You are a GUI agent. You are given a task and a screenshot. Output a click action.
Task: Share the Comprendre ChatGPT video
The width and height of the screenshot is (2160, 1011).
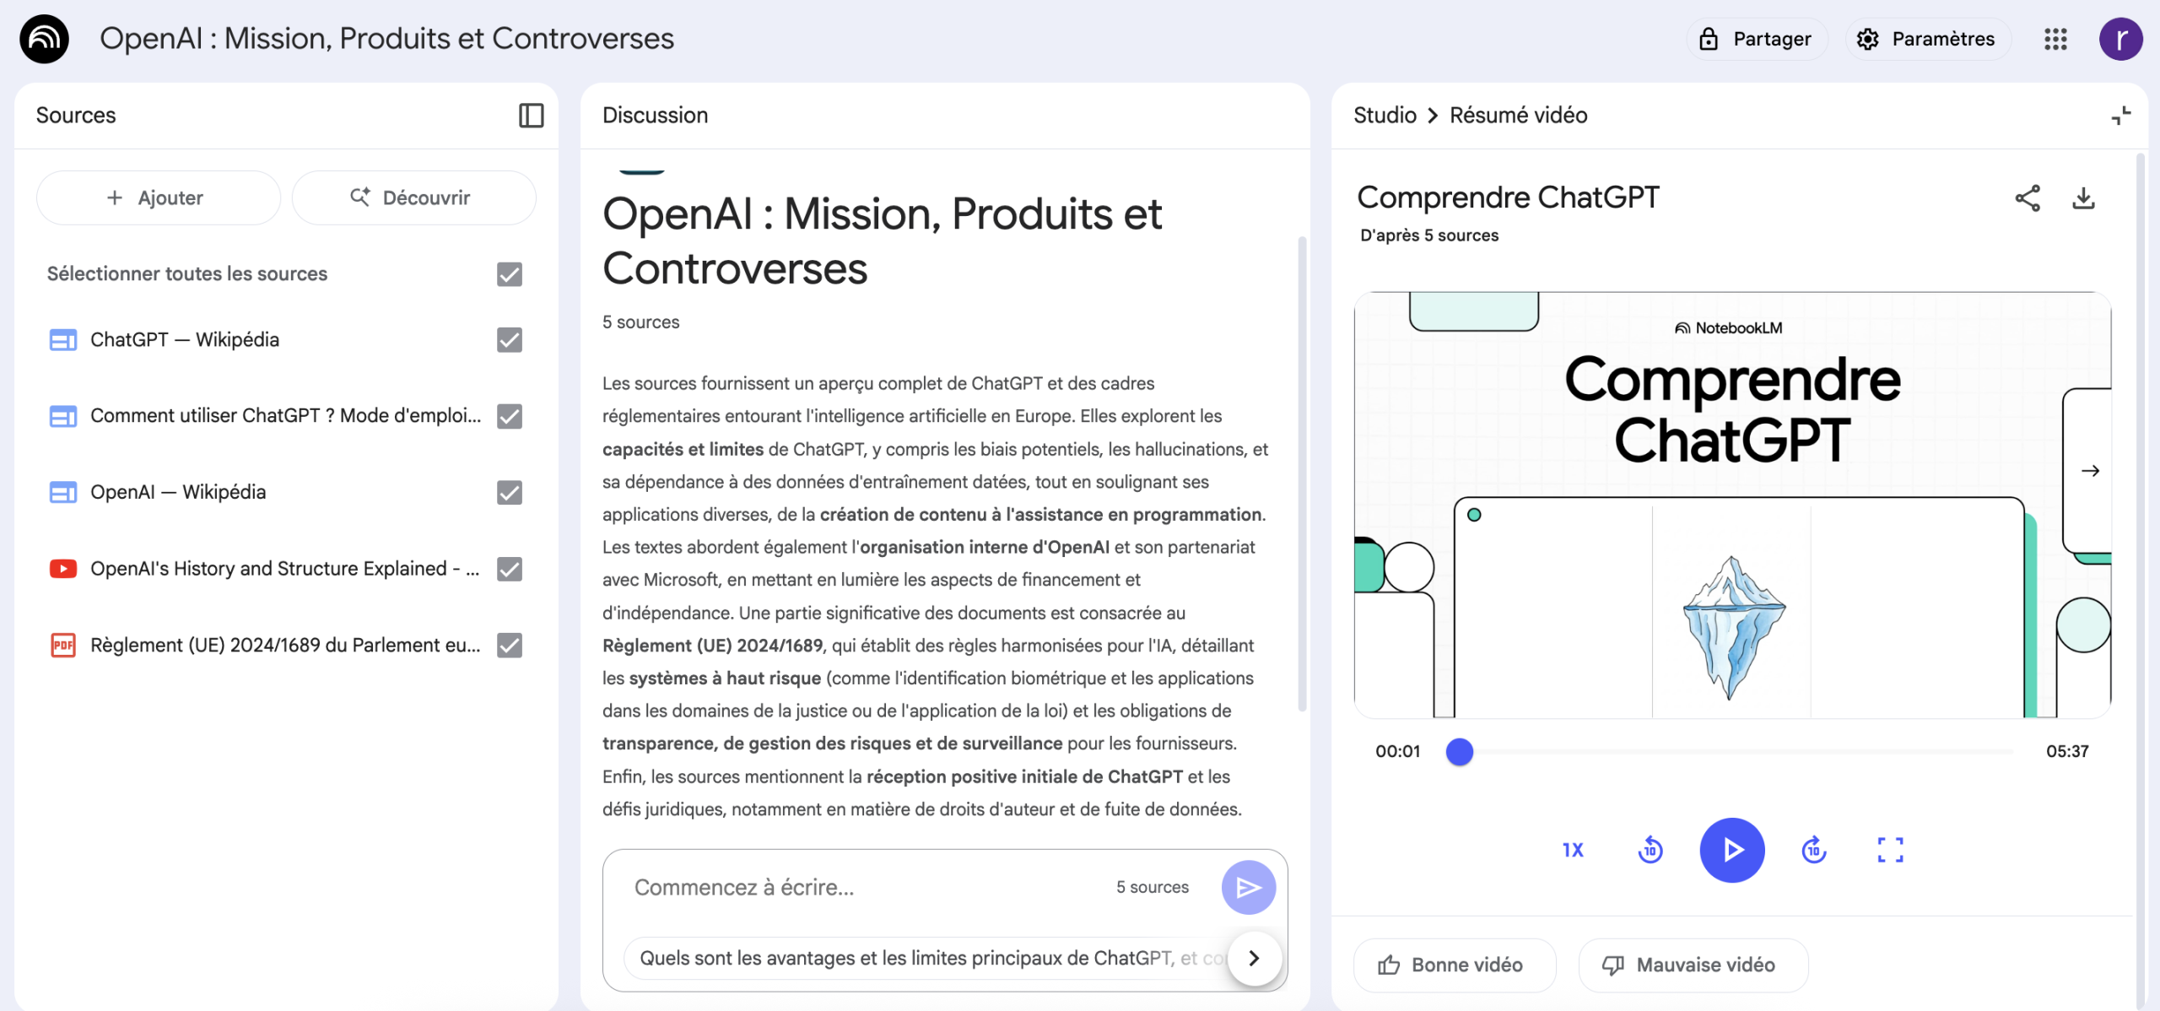click(2028, 198)
